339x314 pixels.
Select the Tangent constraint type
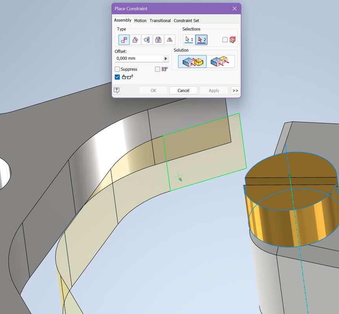coord(147,40)
